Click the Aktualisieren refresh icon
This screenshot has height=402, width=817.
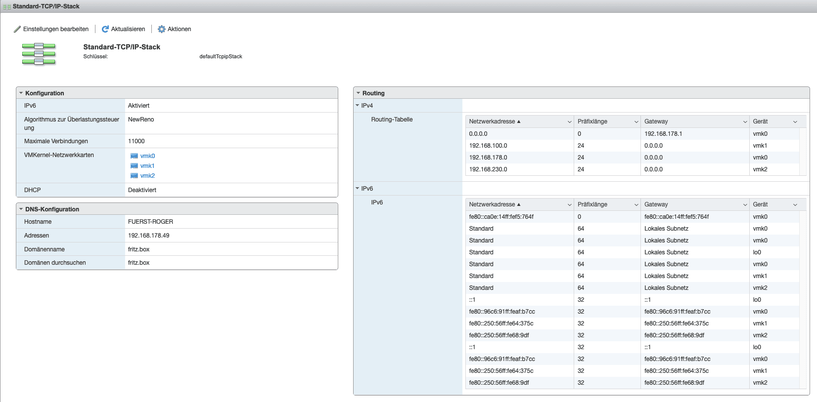point(105,29)
